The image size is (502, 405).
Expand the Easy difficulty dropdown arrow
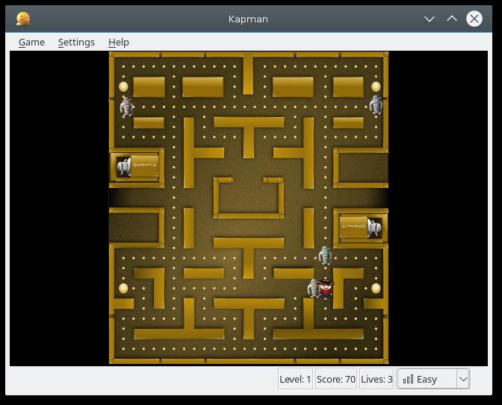[x=463, y=379]
